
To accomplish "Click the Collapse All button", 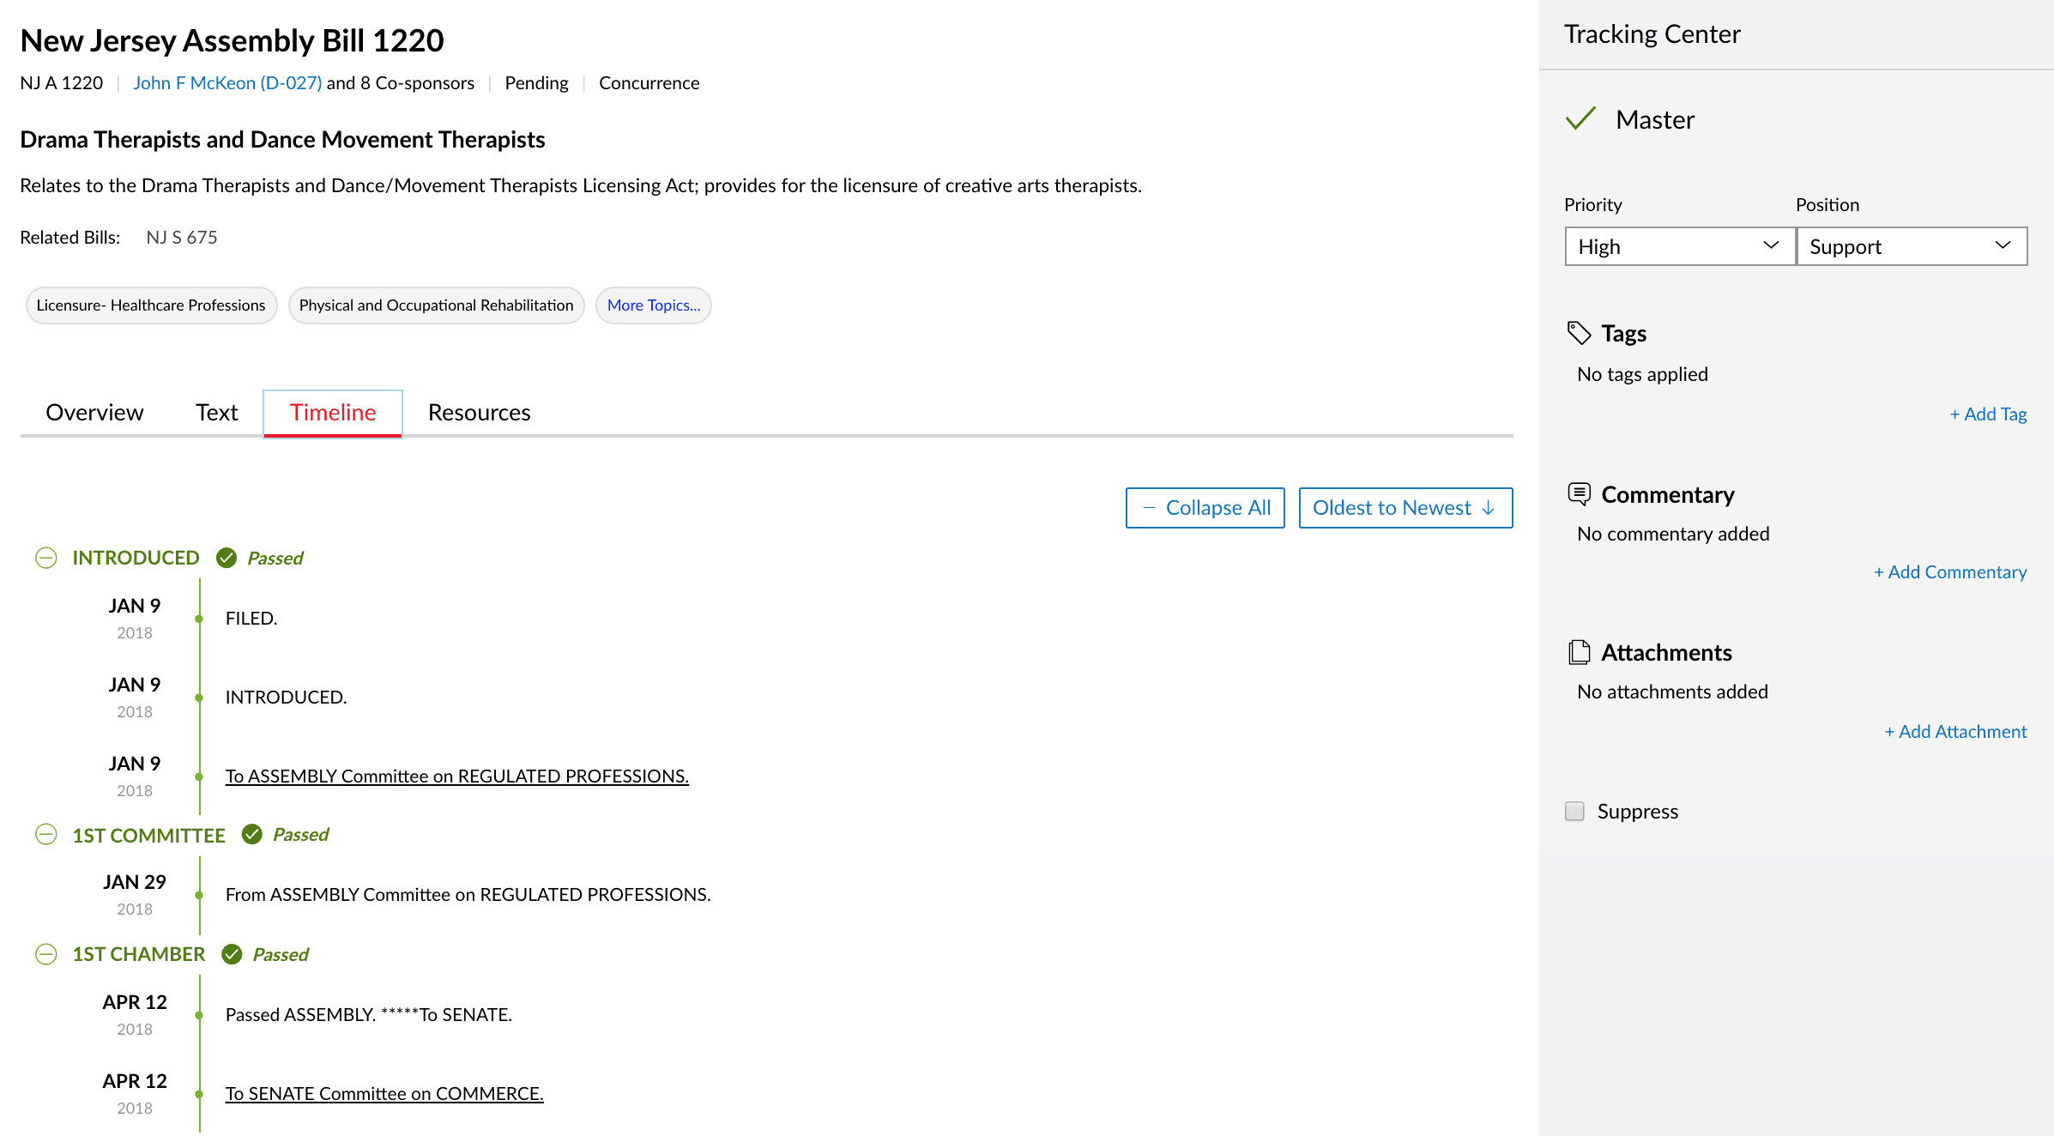I will (x=1205, y=508).
